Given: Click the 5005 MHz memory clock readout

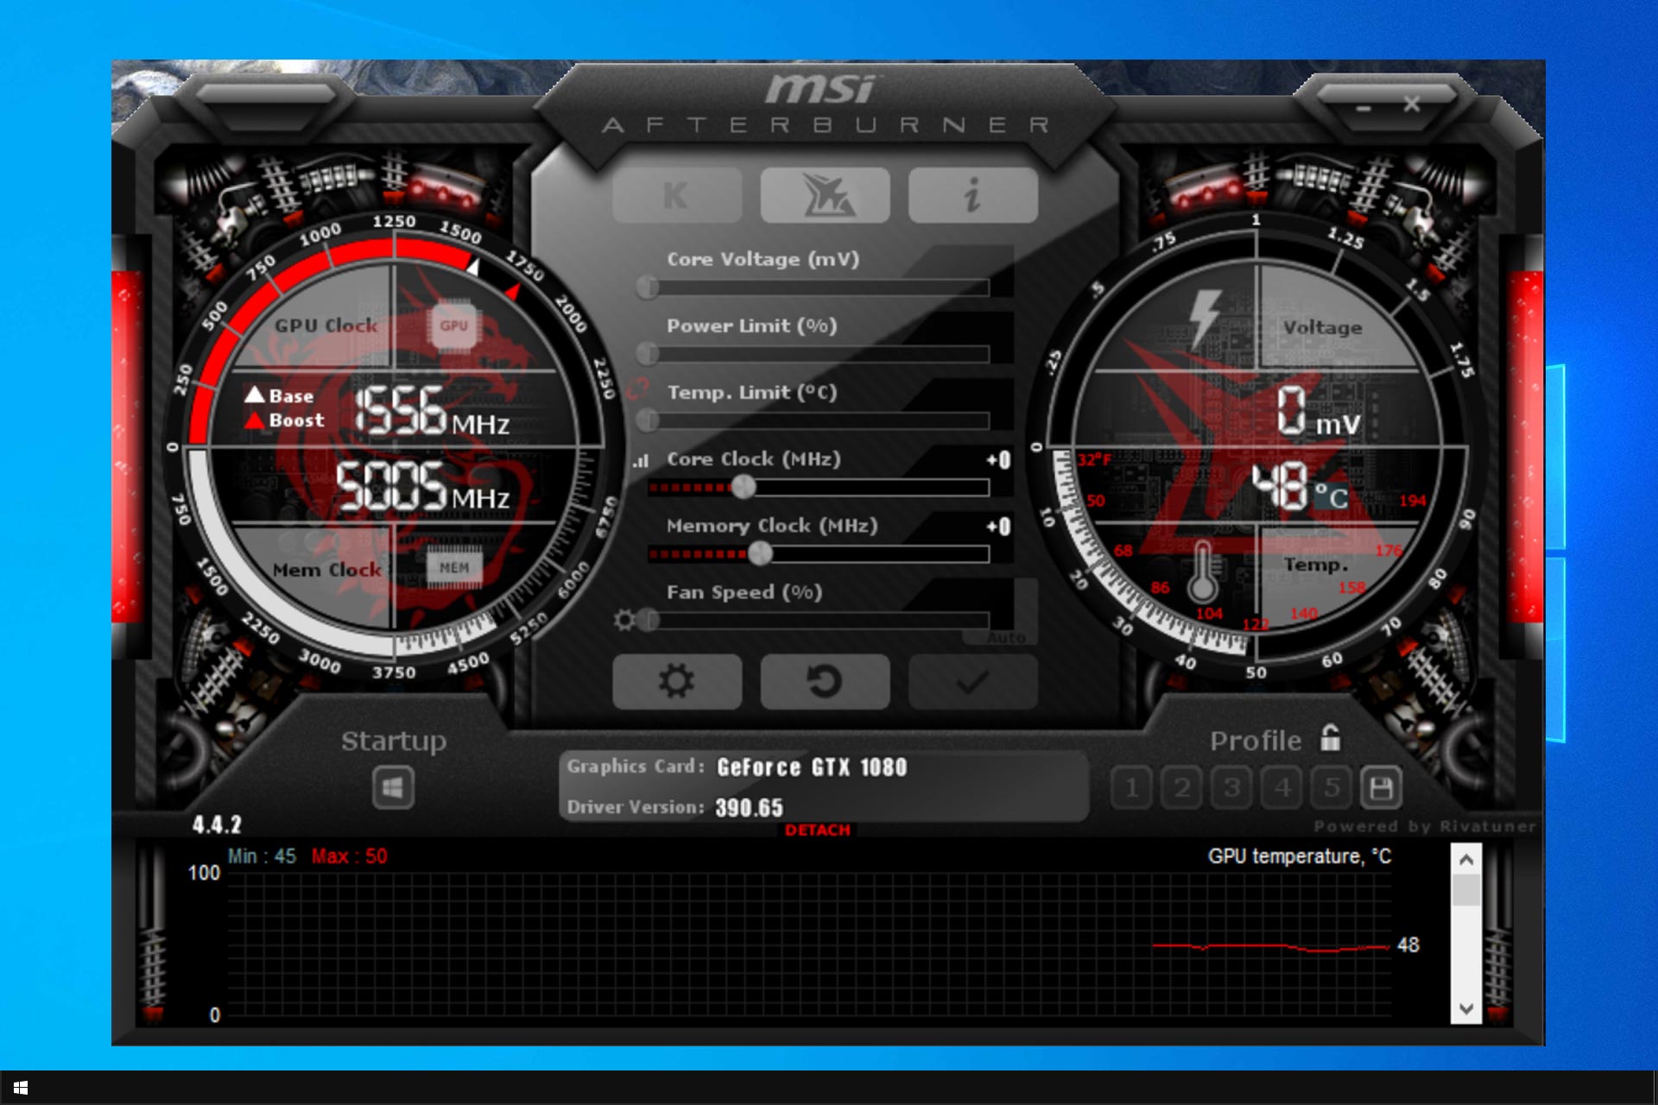Looking at the screenshot, I should coord(422,485).
